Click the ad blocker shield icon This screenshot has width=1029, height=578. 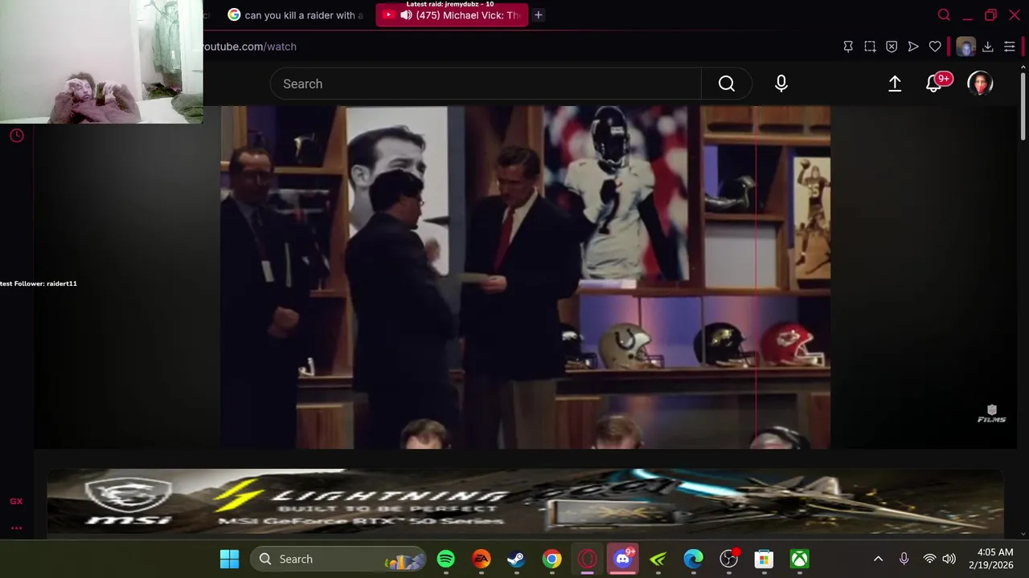pos(892,47)
